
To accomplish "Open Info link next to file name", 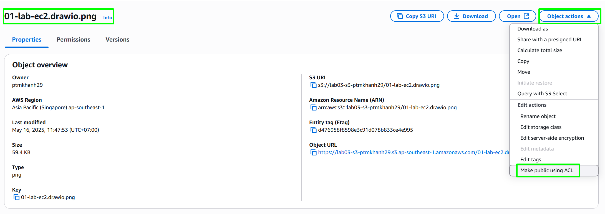I will [107, 17].
